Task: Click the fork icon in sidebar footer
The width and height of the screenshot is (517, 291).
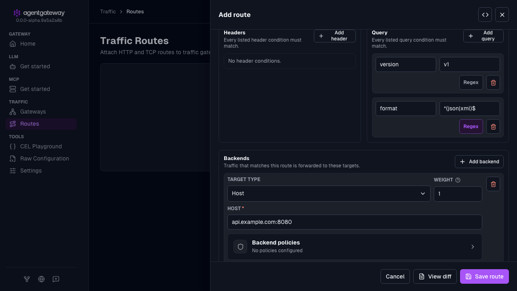Action: tap(27, 279)
